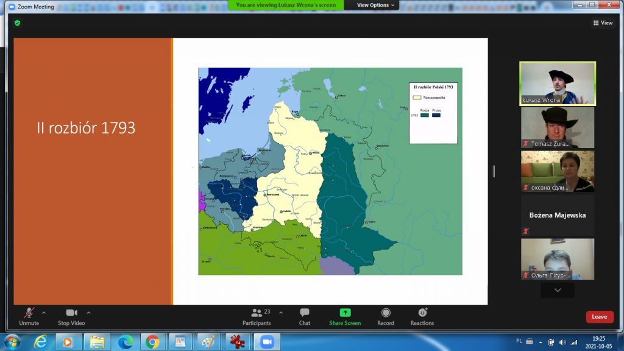Click the green Share Screen icon
The width and height of the screenshot is (624, 351).
point(345,313)
